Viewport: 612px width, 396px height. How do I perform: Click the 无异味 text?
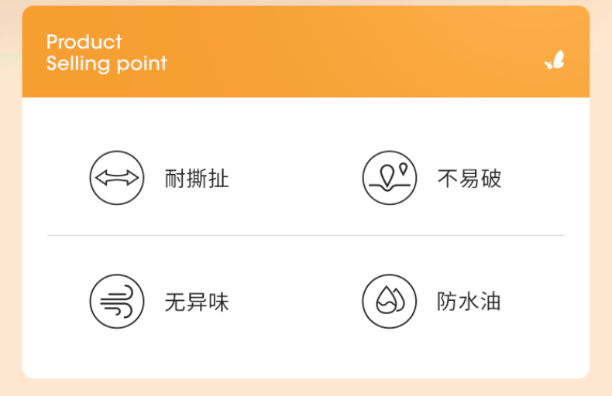point(197,302)
